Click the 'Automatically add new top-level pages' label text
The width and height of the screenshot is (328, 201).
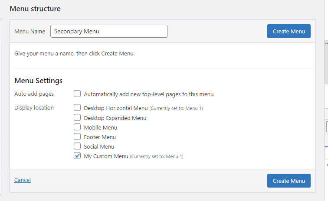pos(148,94)
